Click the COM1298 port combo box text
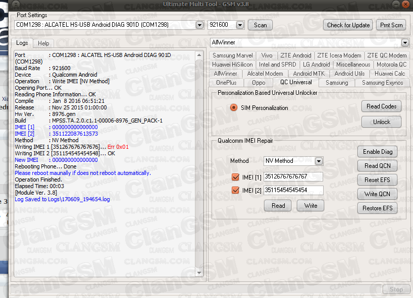413x298 pixels. pos(92,25)
